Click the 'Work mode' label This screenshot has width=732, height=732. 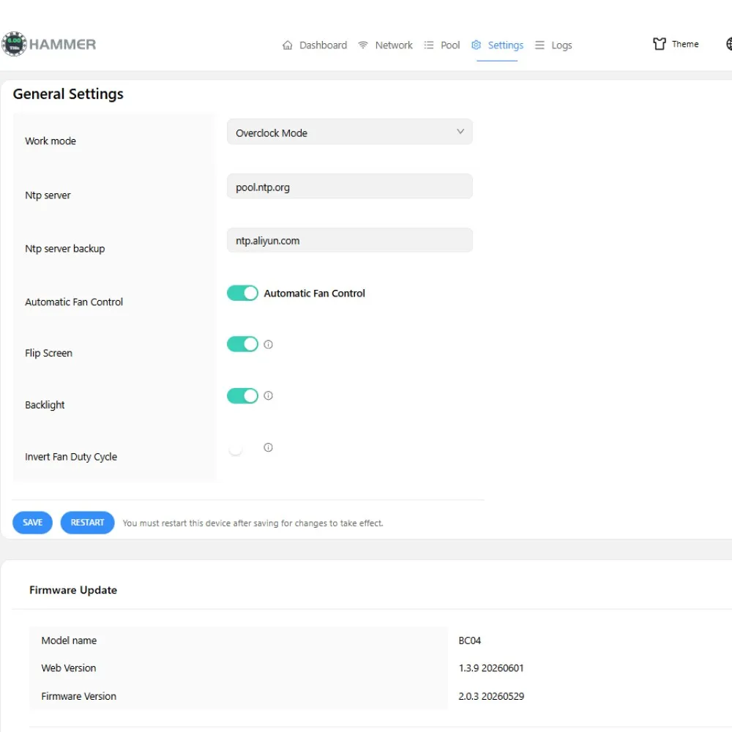pyautogui.click(x=51, y=141)
